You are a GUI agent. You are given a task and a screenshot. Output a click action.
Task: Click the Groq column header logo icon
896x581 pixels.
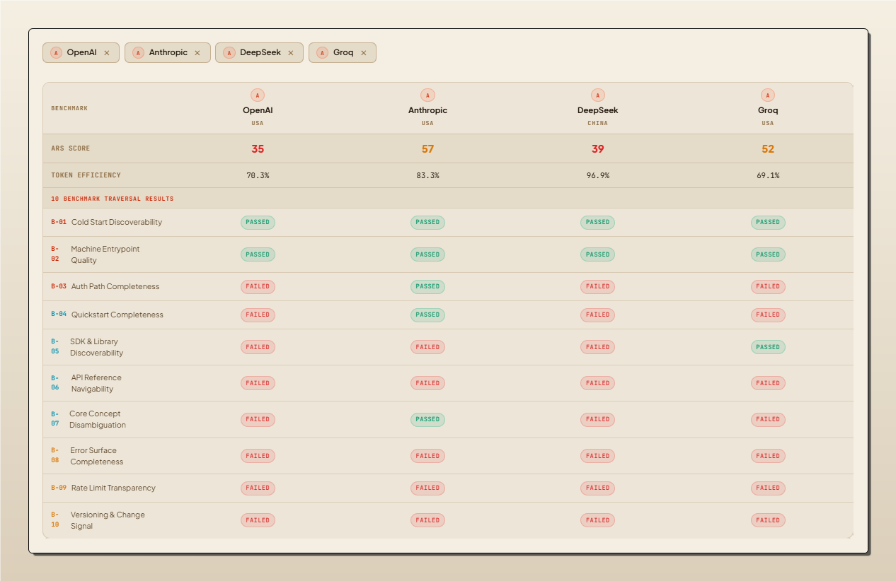click(768, 95)
